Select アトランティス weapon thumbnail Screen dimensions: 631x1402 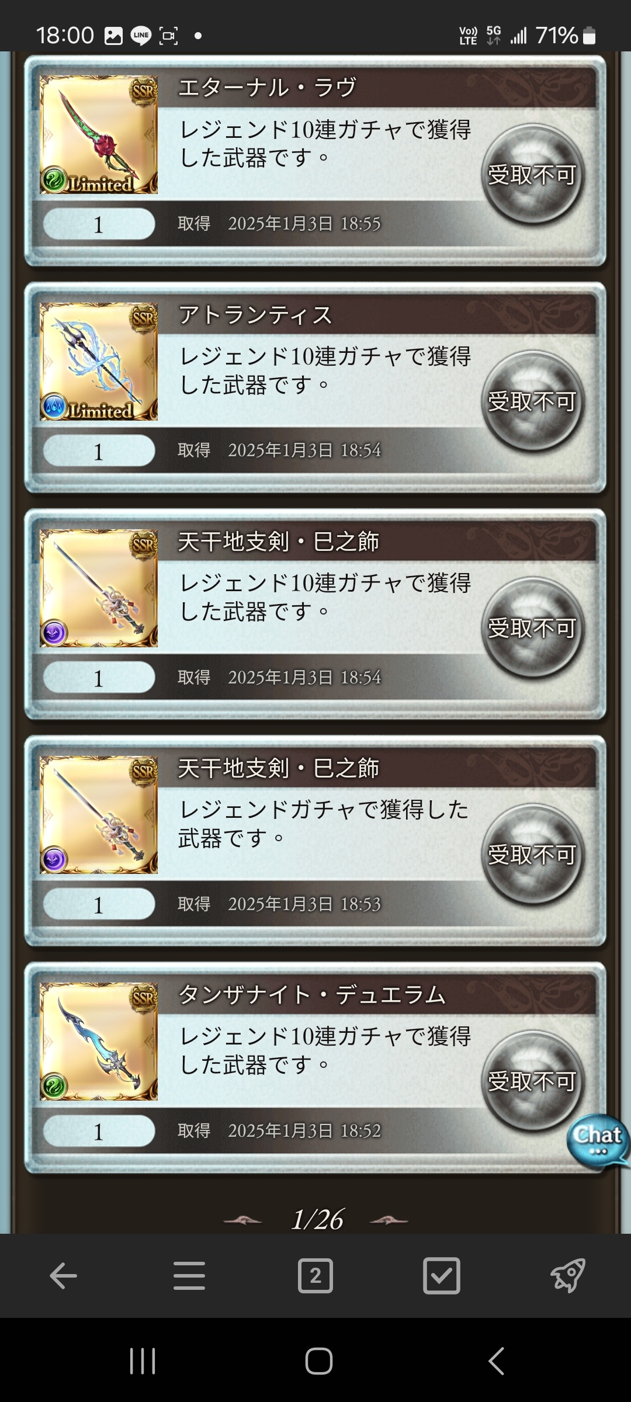[99, 361]
